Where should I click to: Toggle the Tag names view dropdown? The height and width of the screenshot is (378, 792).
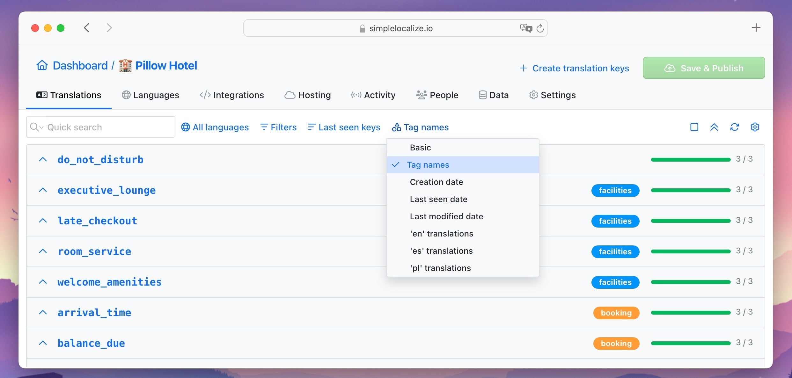click(420, 127)
